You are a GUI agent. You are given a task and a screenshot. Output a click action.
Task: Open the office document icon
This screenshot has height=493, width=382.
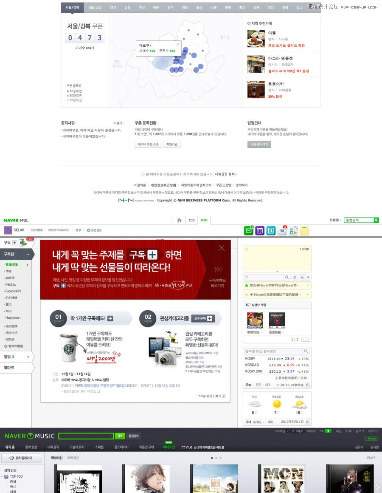[x=293, y=231]
